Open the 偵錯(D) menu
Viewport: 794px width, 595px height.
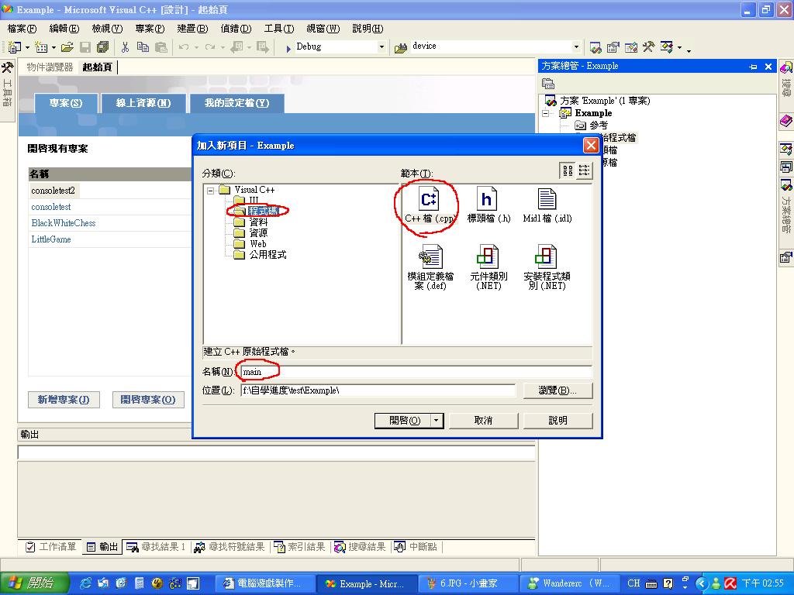point(236,29)
